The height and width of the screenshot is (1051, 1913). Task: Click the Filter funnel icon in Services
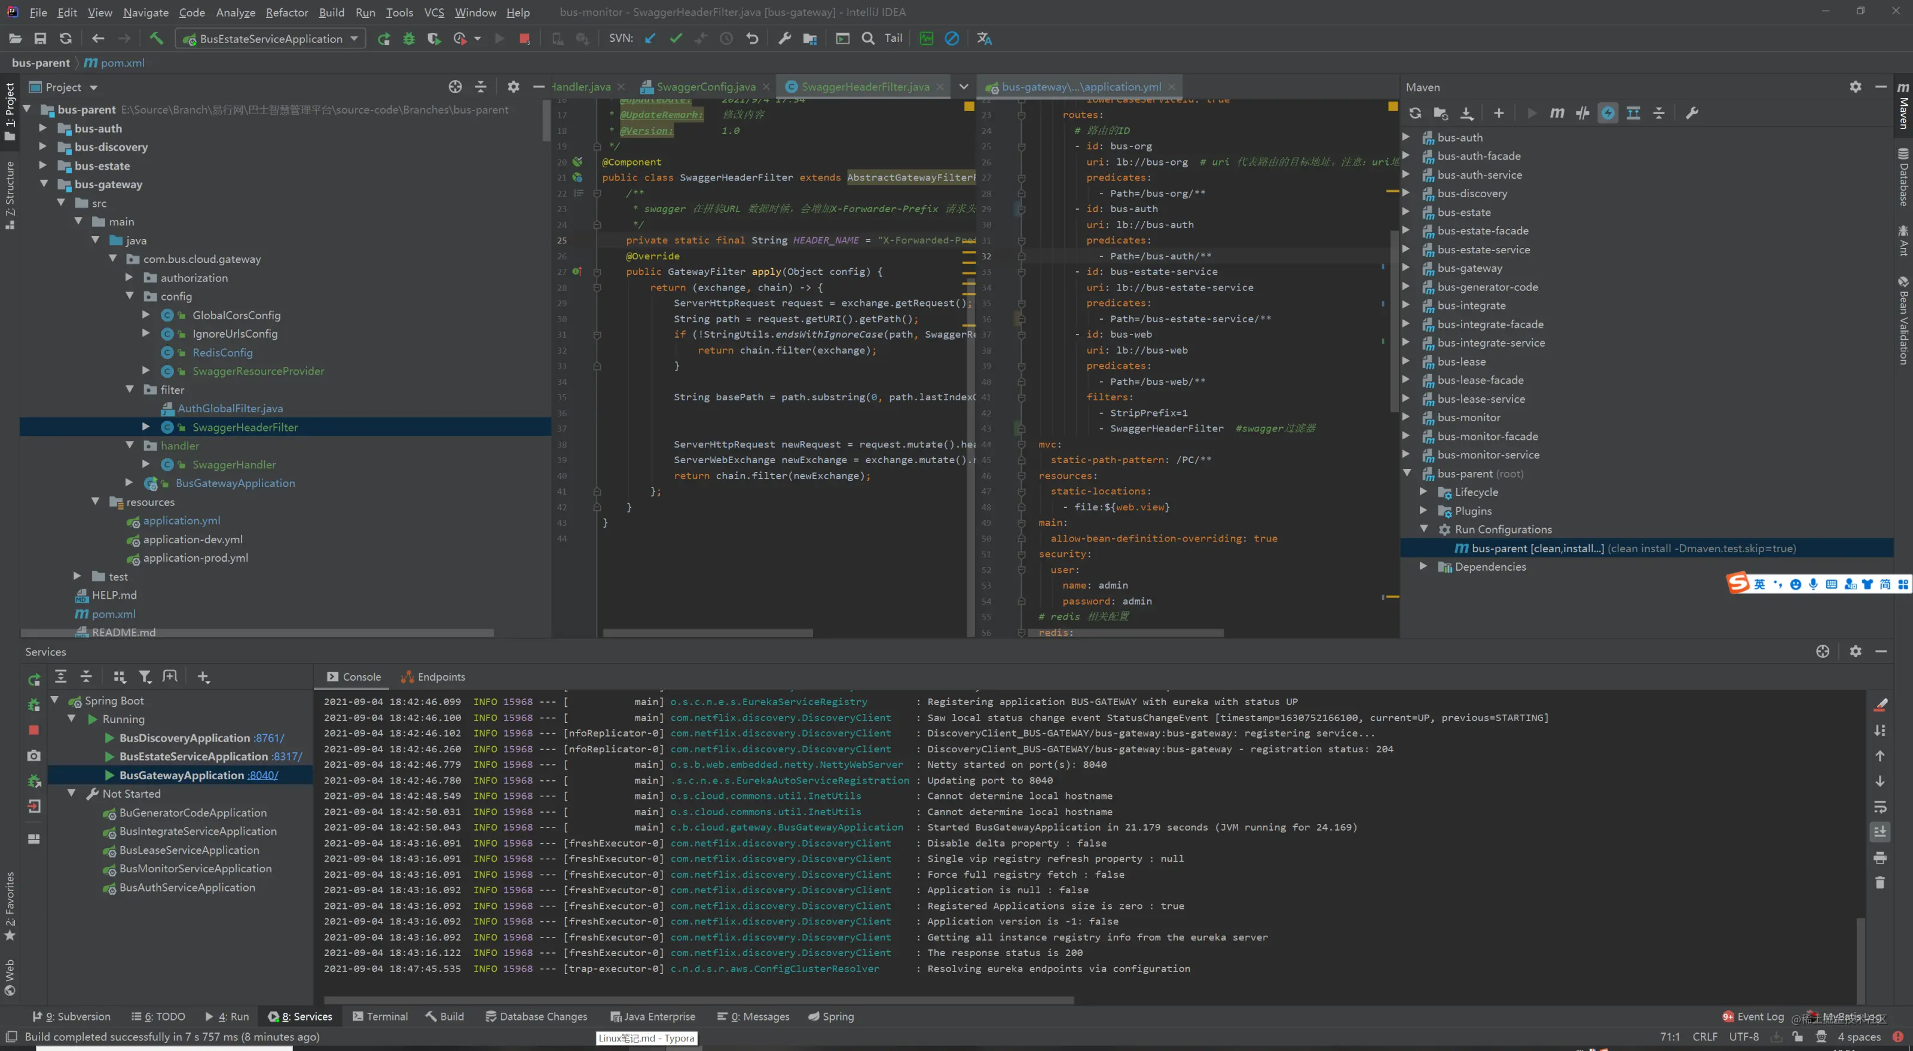pyautogui.click(x=145, y=677)
